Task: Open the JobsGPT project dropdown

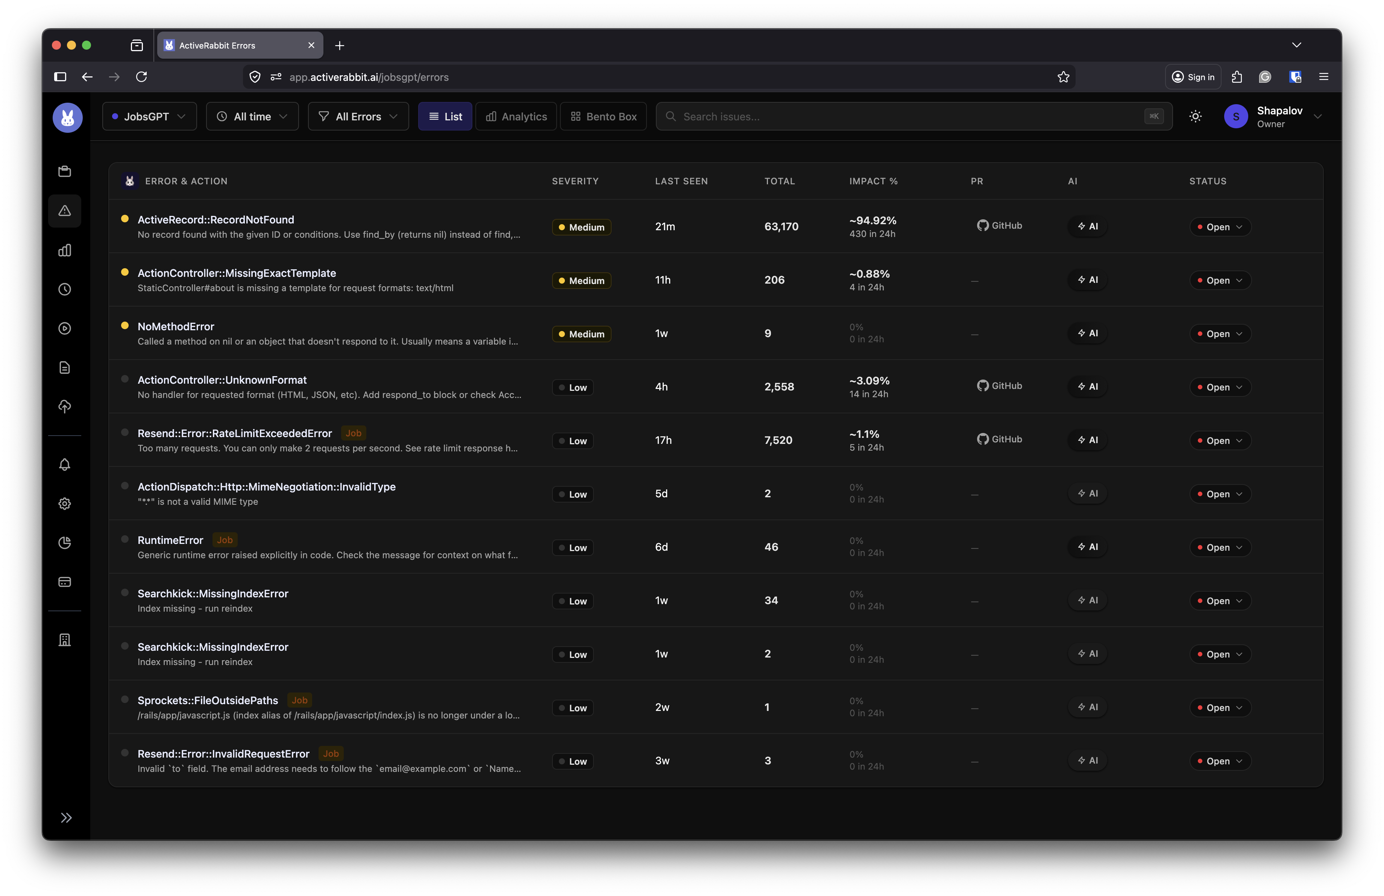Action: click(x=149, y=116)
